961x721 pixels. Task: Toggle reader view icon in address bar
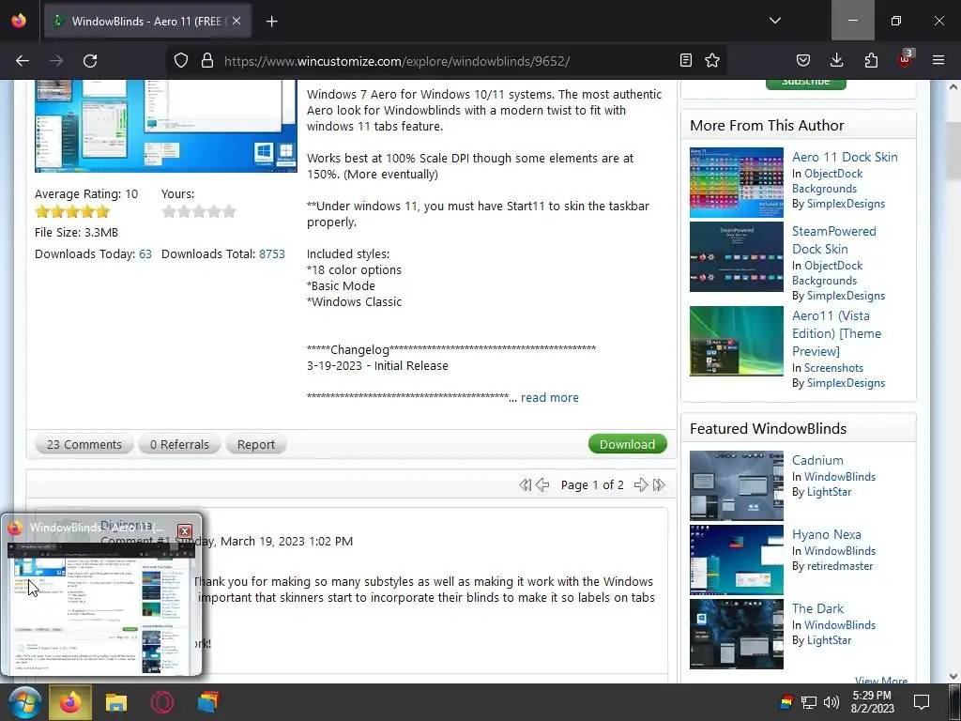point(686,61)
